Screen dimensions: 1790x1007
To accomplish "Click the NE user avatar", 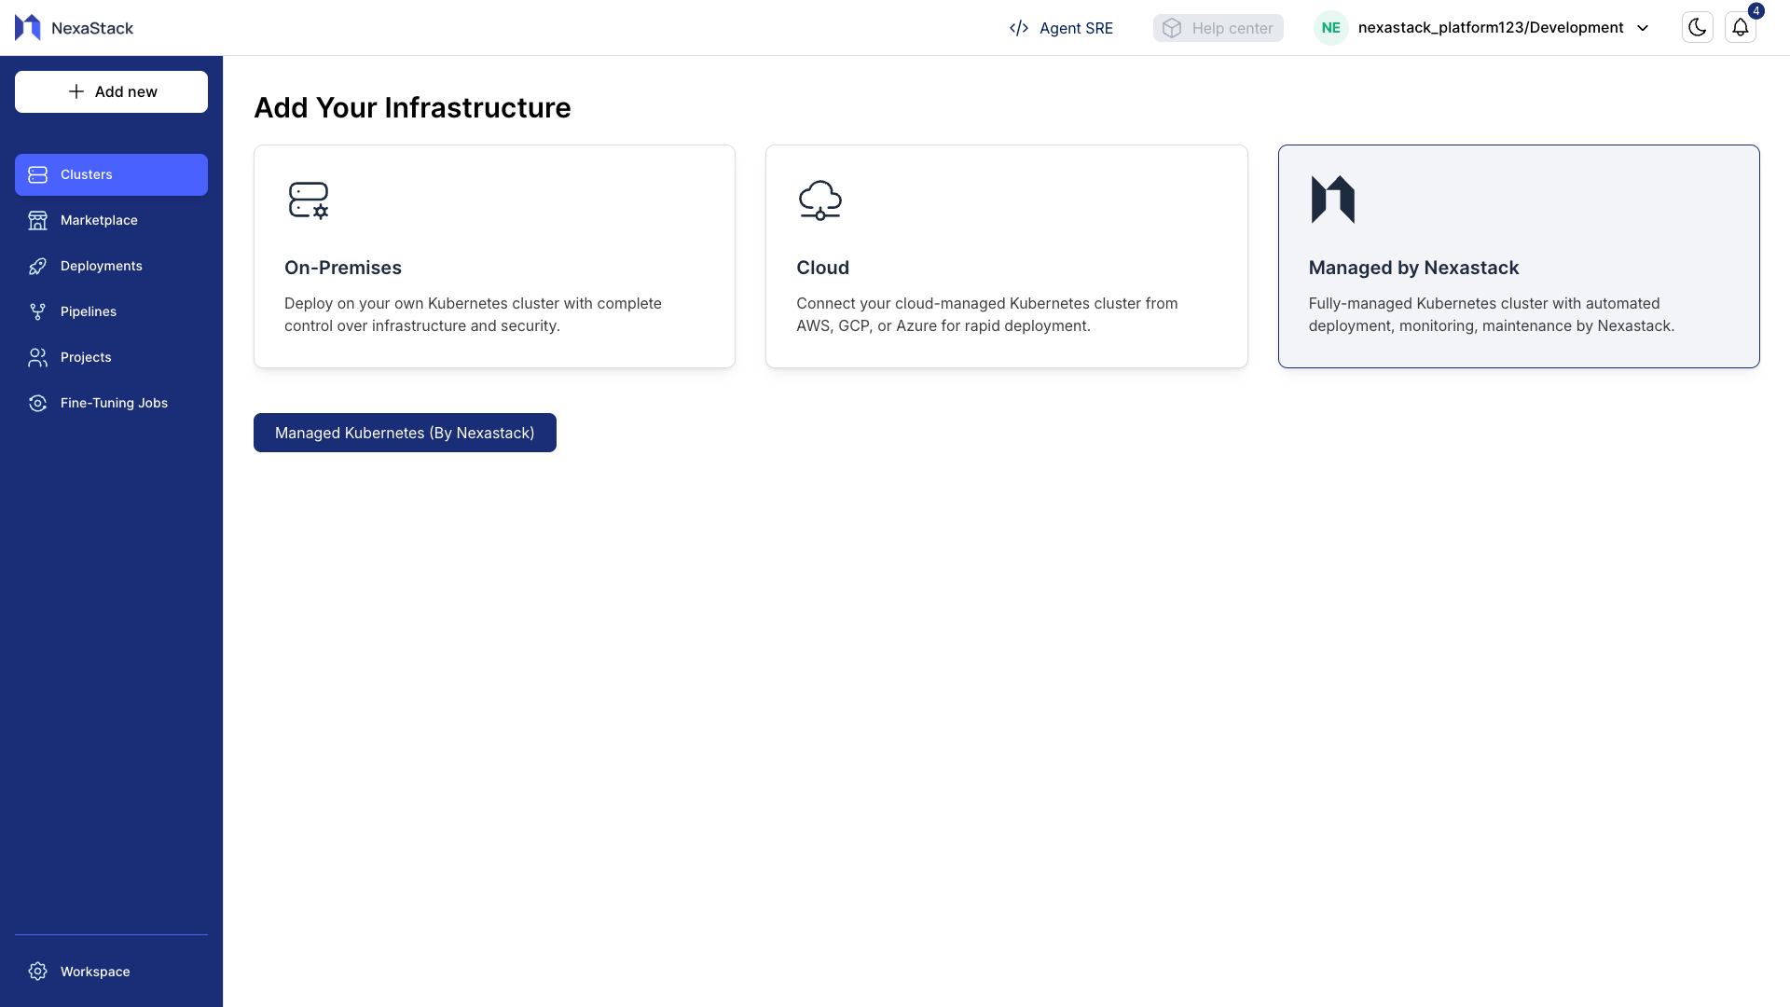I will 1330,28.
